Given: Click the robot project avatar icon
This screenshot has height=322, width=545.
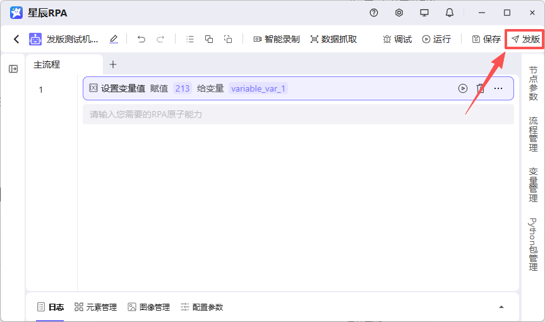Looking at the screenshot, I should tap(35, 39).
